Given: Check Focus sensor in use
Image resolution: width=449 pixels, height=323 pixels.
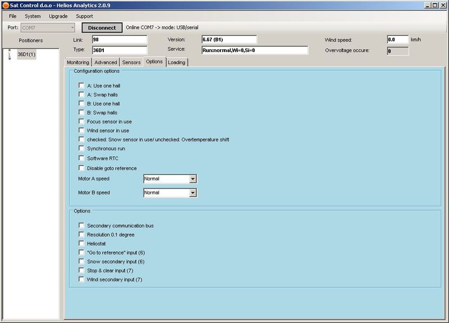Looking at the screenshot, I should point(81,121).
